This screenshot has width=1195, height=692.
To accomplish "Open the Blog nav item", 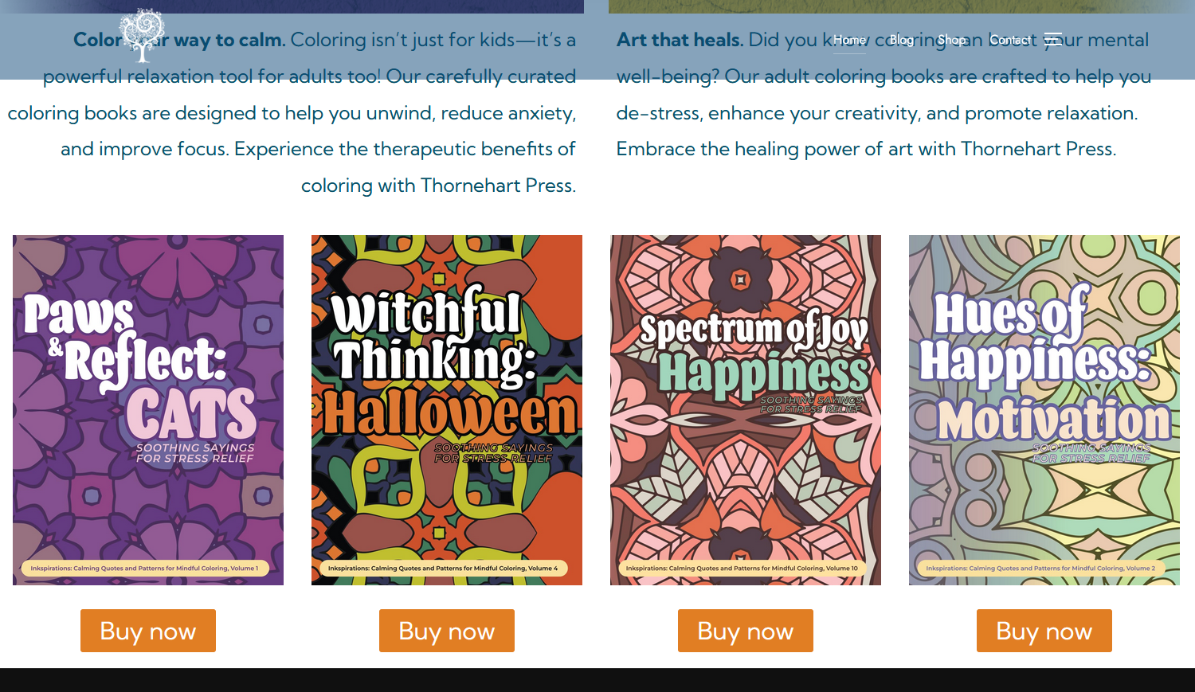I will [902, 40].
